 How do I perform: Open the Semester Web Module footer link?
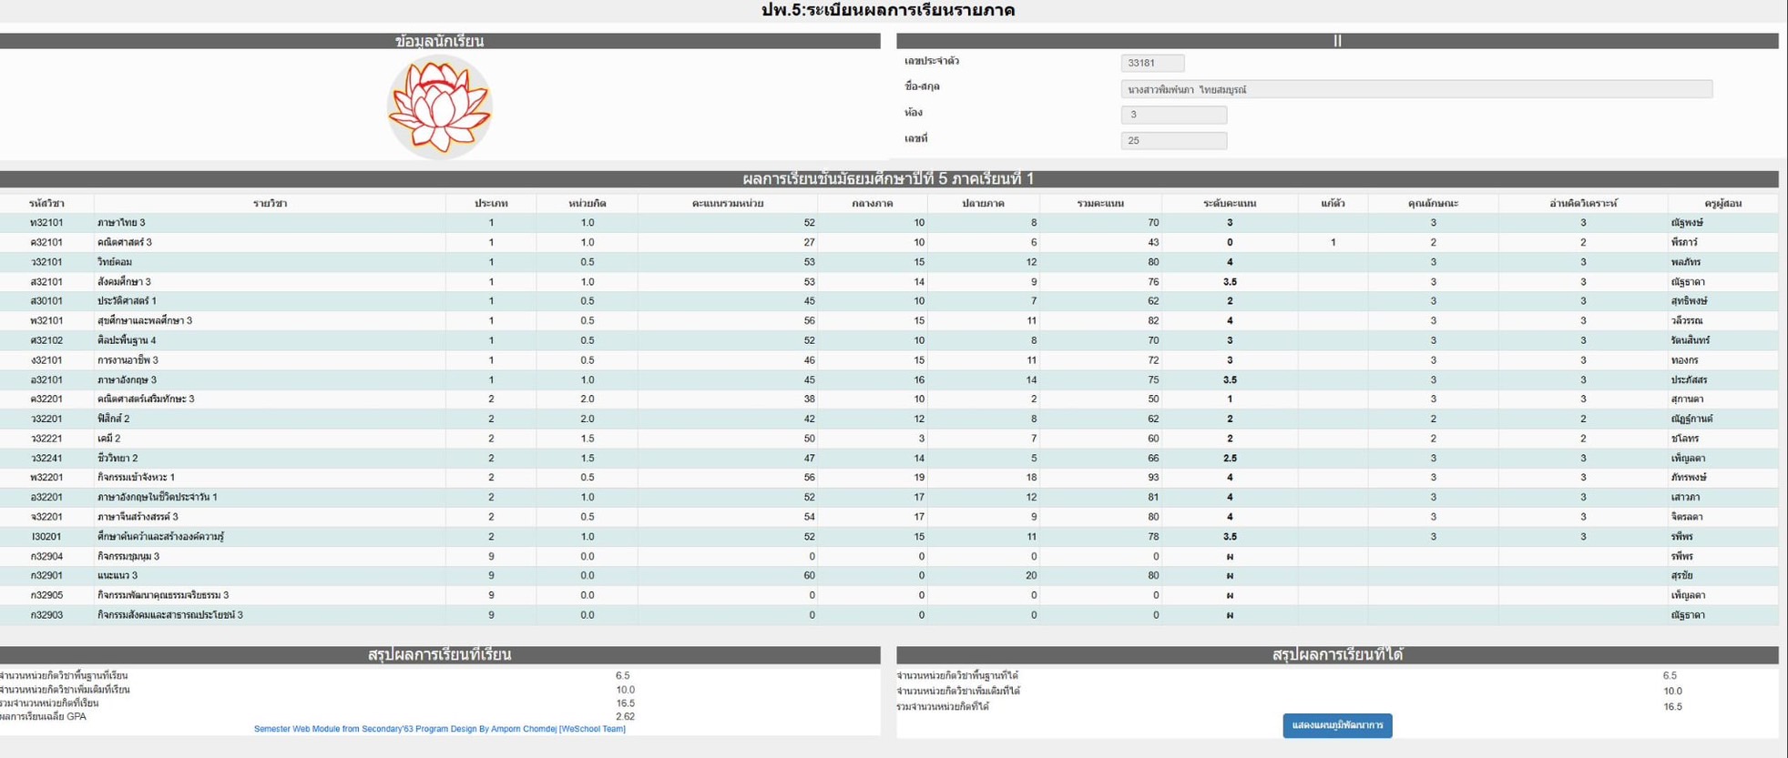[439, 729]
